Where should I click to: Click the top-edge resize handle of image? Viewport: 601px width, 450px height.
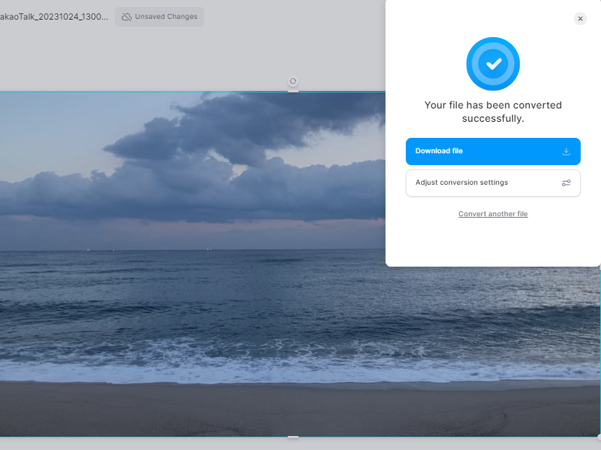(293, 91)
